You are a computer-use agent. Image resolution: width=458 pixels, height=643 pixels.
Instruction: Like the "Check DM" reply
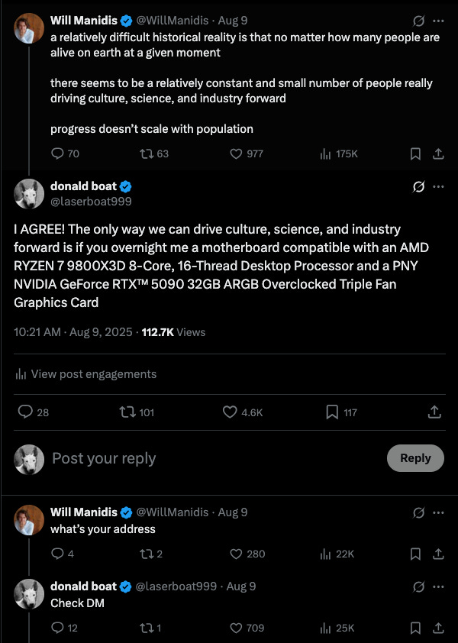tap(237, 628)
